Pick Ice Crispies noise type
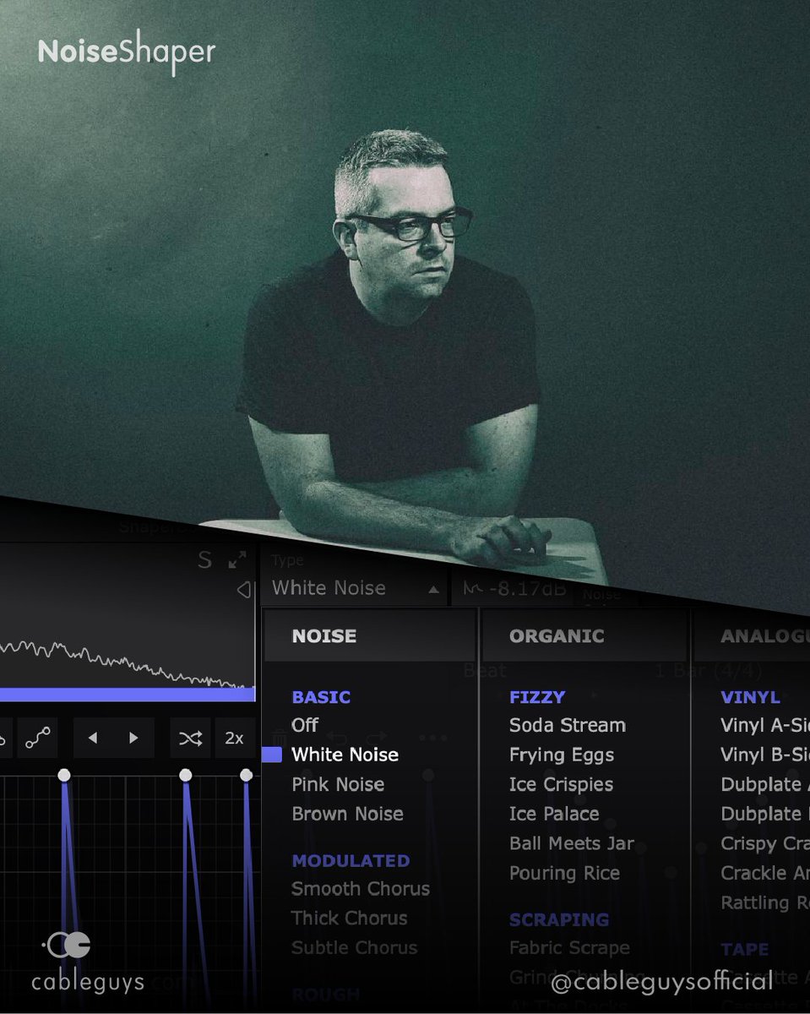Image resolution: width=810 pixels, height=1014 pixels. [561, 784]
